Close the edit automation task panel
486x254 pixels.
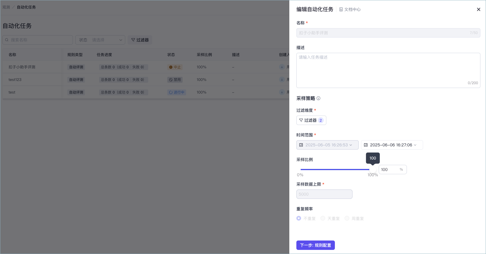479,9
